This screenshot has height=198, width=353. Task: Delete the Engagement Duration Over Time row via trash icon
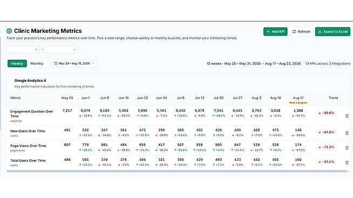click(x=347, y=116)
